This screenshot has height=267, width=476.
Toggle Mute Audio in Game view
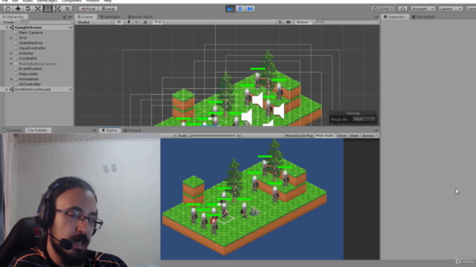pos(325,136)
